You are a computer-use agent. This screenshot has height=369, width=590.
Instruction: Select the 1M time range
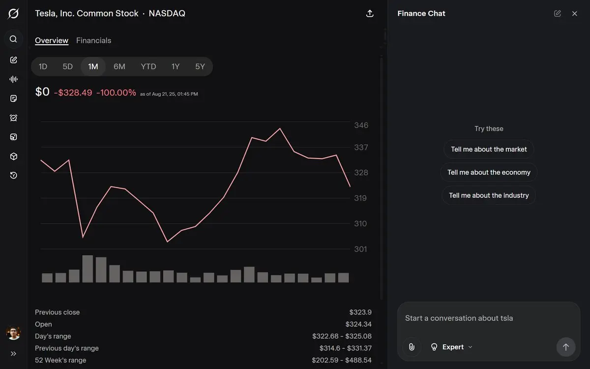point(93,66)
